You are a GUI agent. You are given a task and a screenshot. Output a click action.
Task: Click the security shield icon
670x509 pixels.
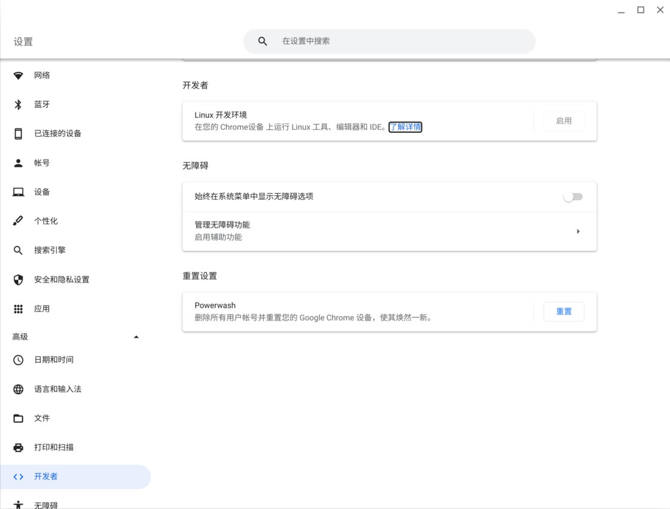tap(19, 280)
